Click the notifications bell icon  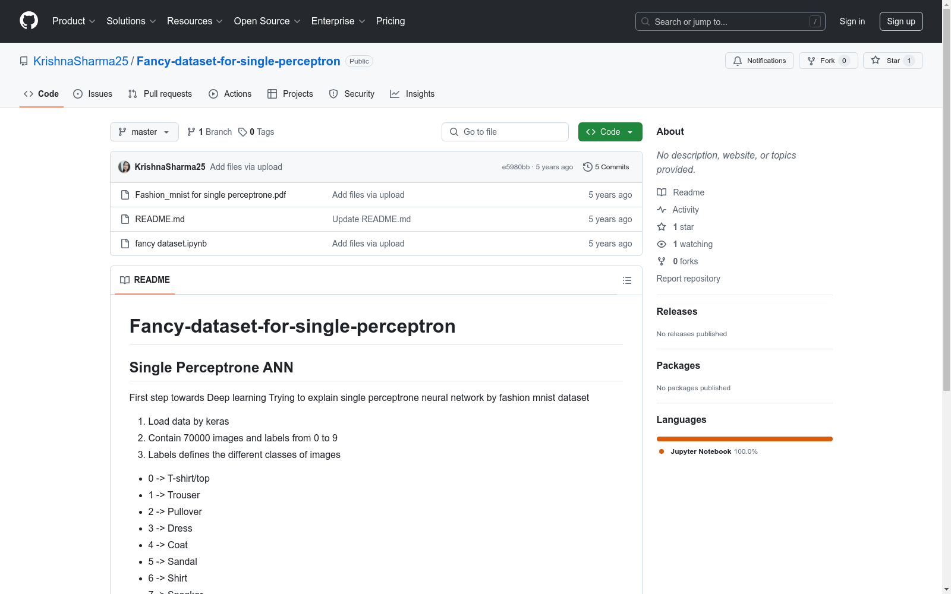coord(738,61)
